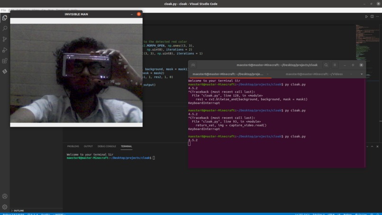Click the 'line 93, in <module>' traceback line

(x=227, y=121)
